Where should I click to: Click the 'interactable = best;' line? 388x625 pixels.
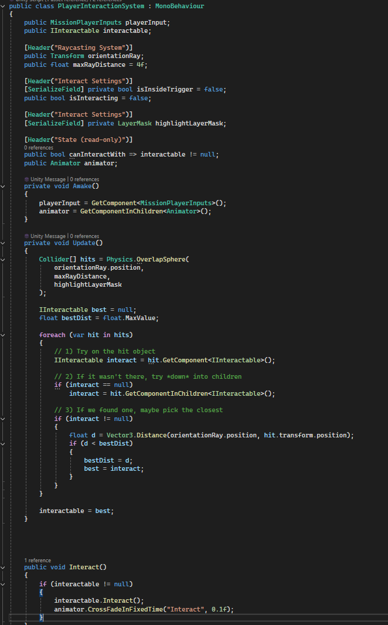tap(76, 511)
